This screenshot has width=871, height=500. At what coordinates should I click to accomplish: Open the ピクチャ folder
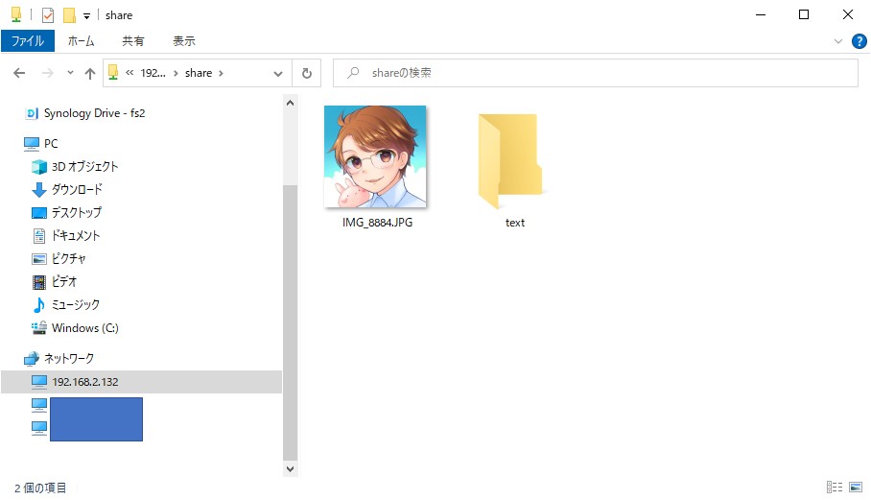(69, 259)
